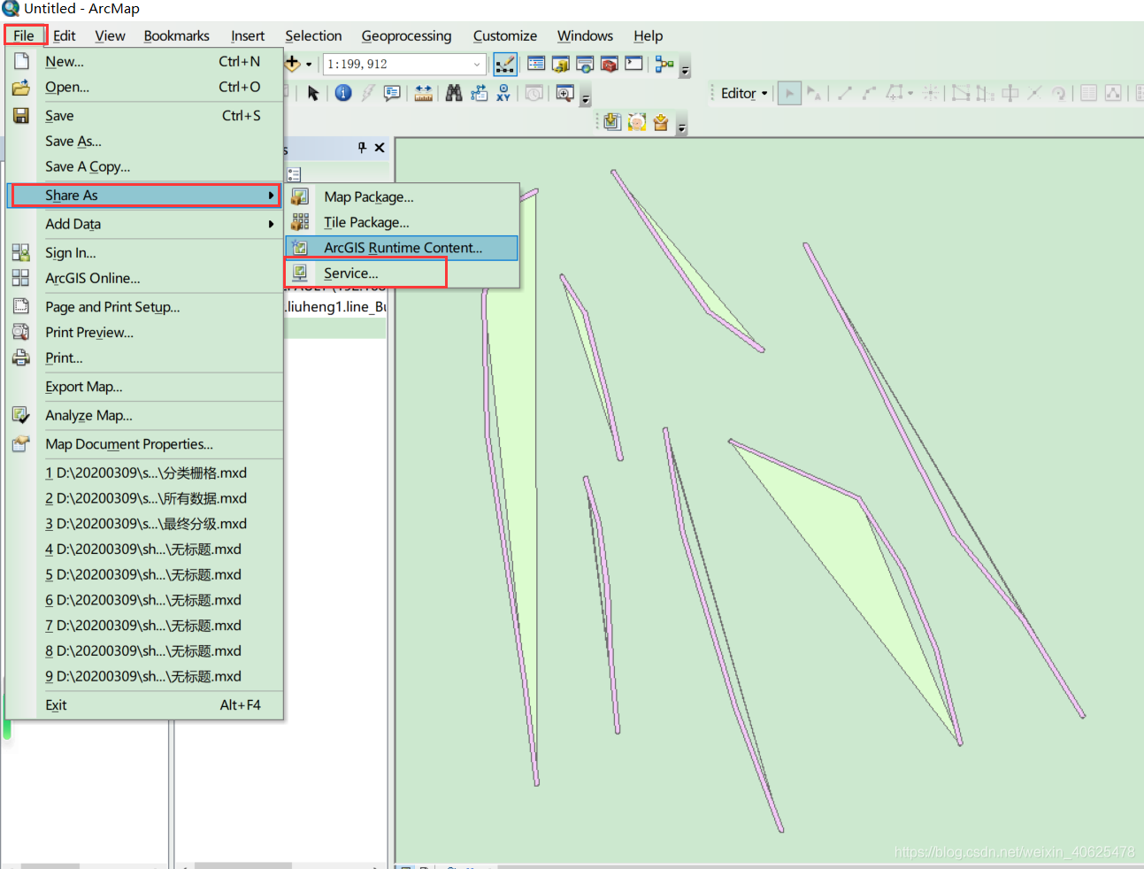Image resolution: width=1144 pixels, height=869 pixels.
Task: Launch the ModelBuilder window icon
Action: (664, 64)
